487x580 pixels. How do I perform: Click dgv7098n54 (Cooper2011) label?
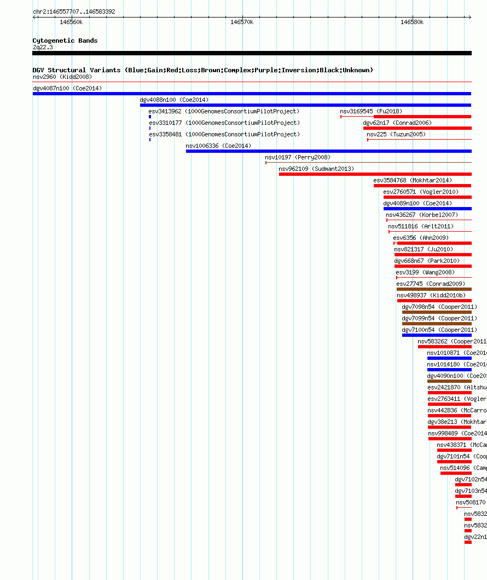tap(439, 307)
